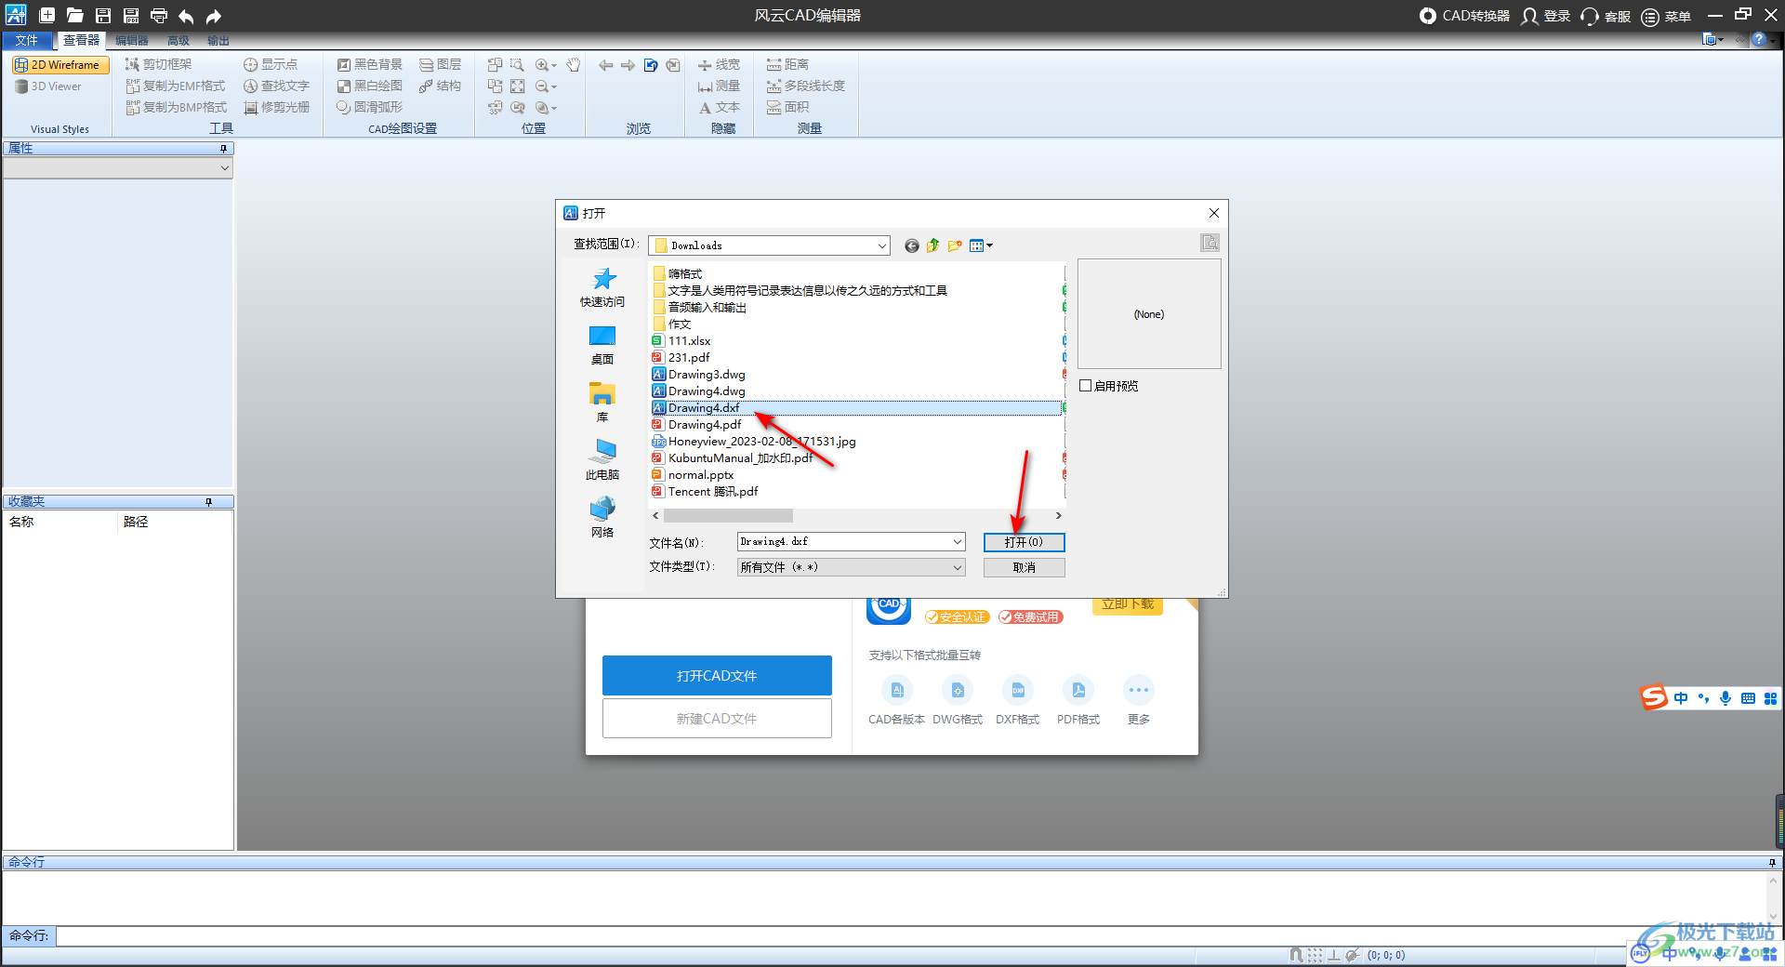The height and width of the screenshot is (967, 1785).
Task: Create new folder in Open dialog
Action: pyautogui.click(x=955, y=245)
